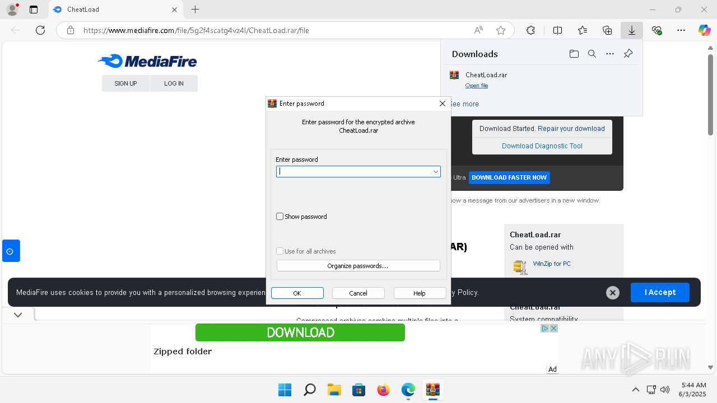Switch to the CheatLoad browser tab
Screen dimensions: 717x403
tap(115, 10)
